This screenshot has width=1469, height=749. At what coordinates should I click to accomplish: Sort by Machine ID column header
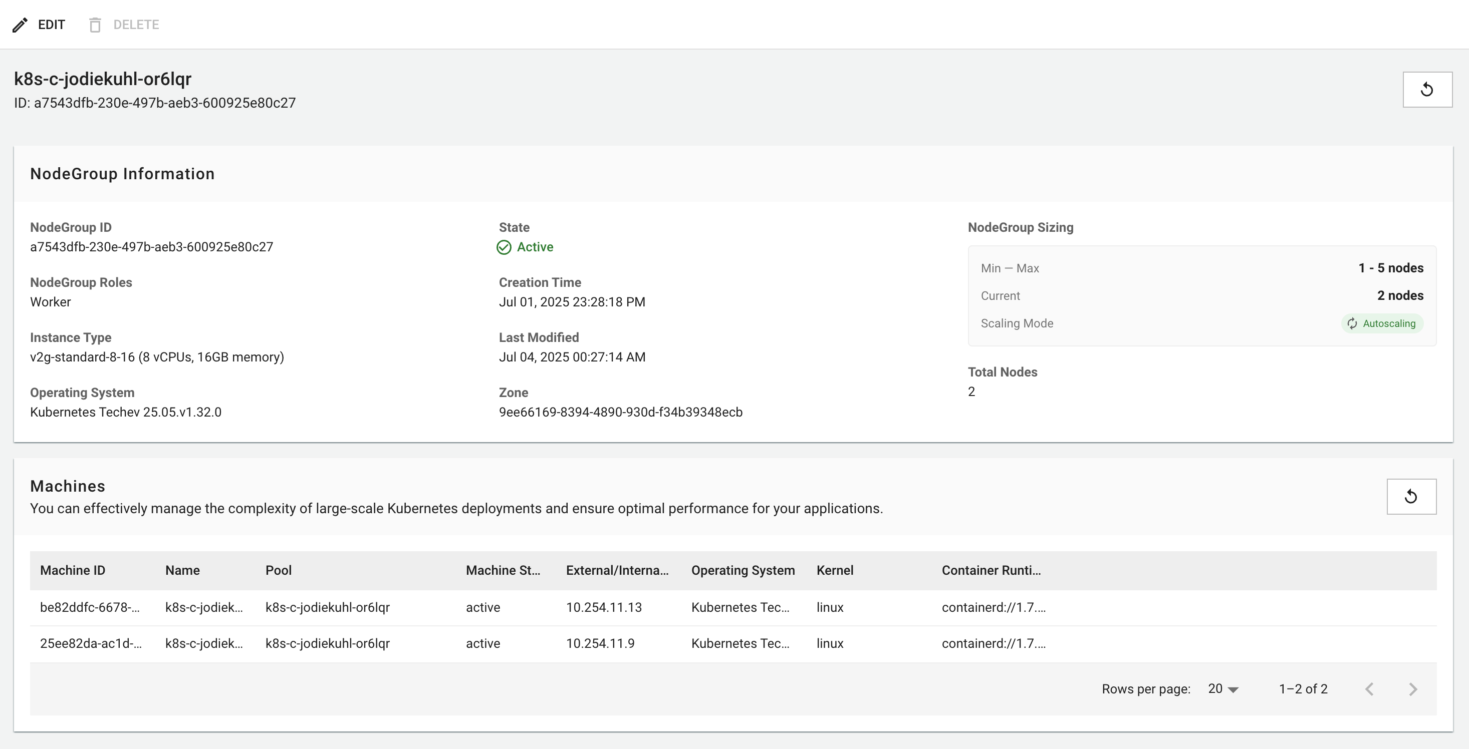pyautogui.click(x=73, y=571)
